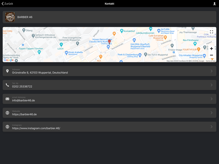Click the Kontakthof map marker
The width and height of the screenshot is (219, 164).
point(122,31)
